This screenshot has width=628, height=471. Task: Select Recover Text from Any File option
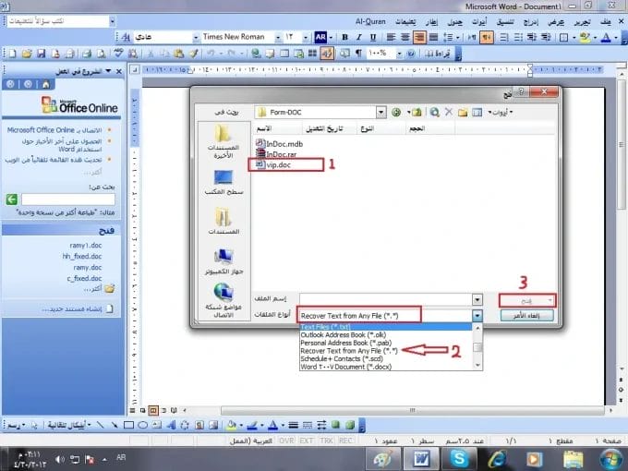pyautogui.click(x=348, y=351)
